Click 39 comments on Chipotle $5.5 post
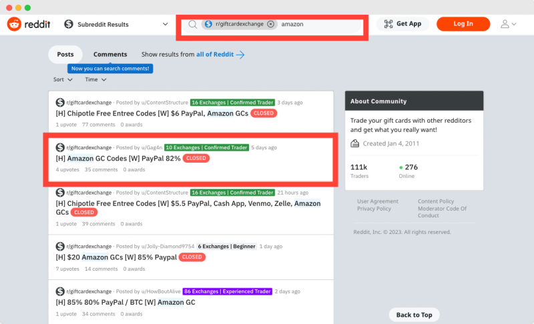Screen dimensions: 534x324 pos(98,224)
